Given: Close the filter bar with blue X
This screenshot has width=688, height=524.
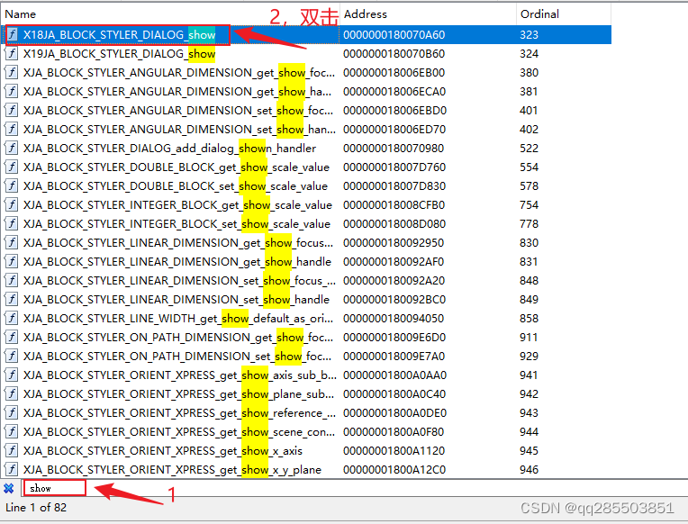Looking at the screenshot, I should 9,488.
